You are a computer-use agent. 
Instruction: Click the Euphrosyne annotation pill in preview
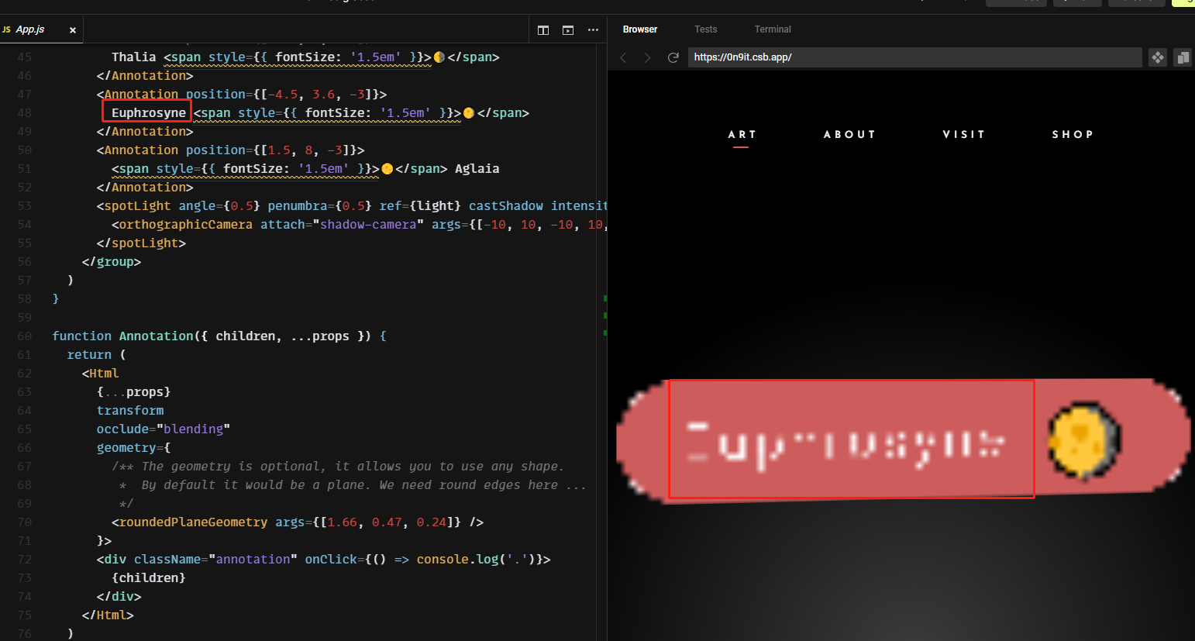click(x=851, y=439)
